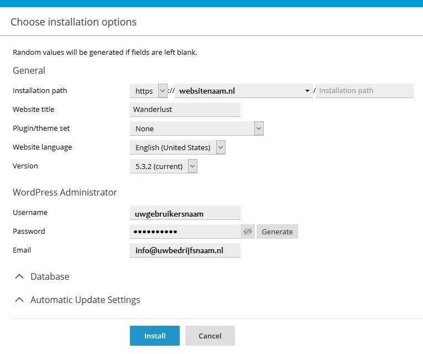Open the https protocol dropdown
Viewport: 423px width, 354px height.
point(149,91)
